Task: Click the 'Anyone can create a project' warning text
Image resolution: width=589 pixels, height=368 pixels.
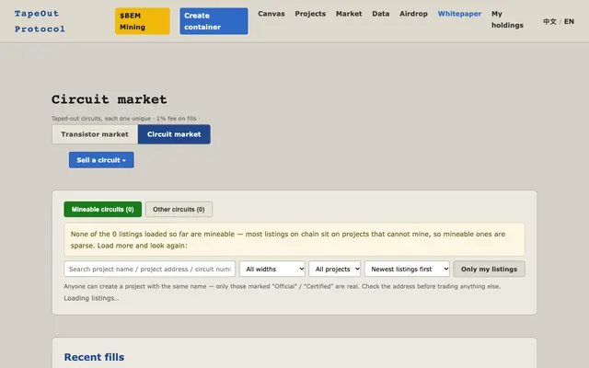Action: (283, 286)
